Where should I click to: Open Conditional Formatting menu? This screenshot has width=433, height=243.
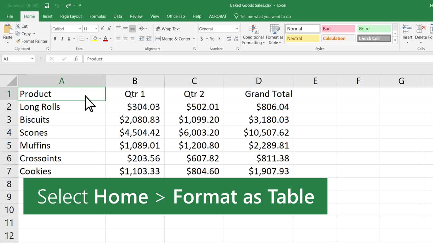[253, 35]
